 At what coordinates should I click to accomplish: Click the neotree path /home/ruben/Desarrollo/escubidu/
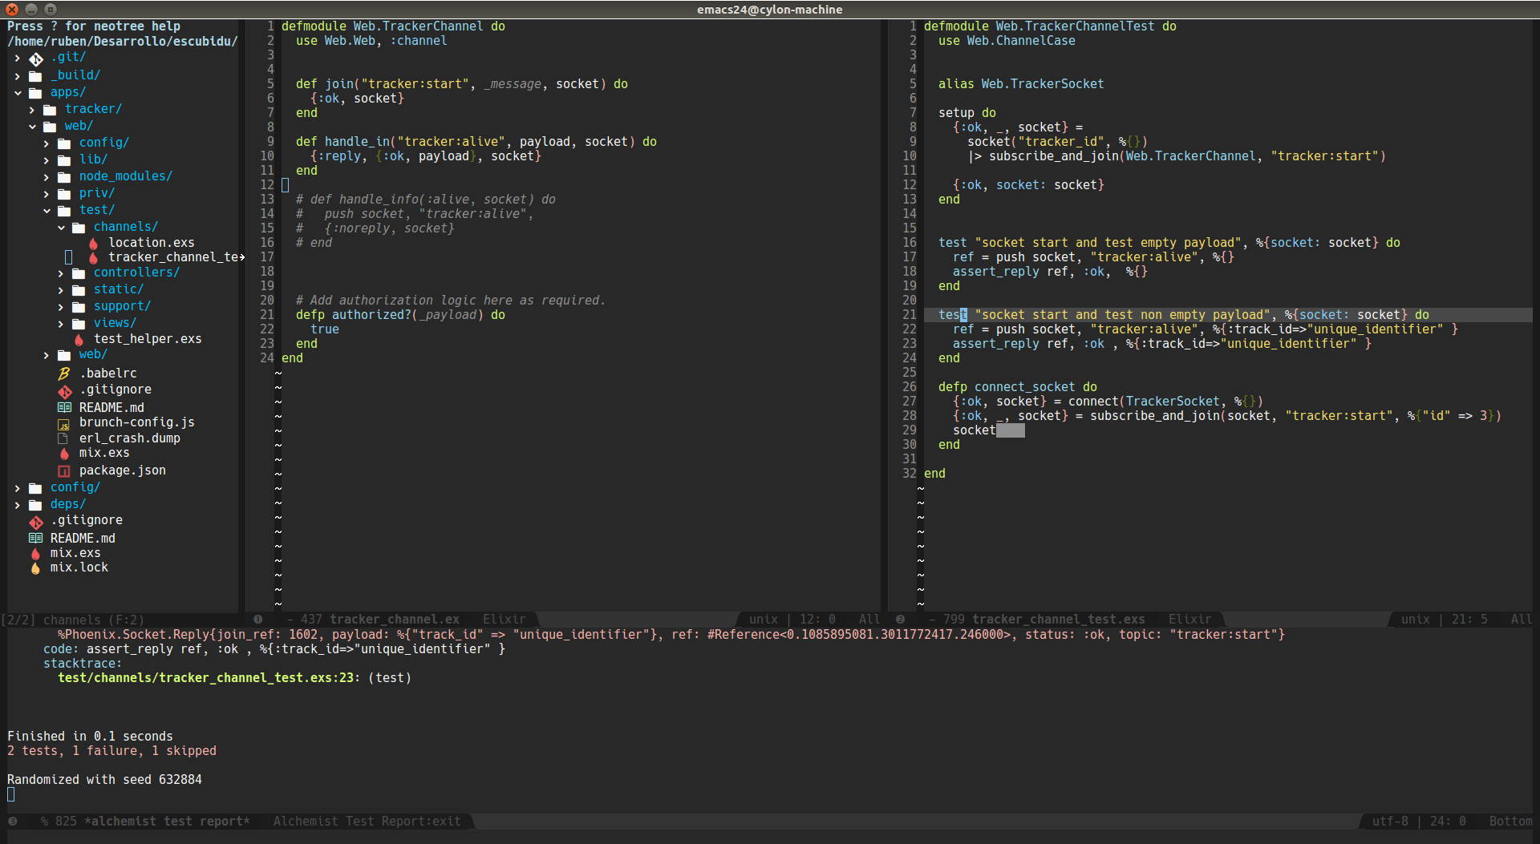122,42
